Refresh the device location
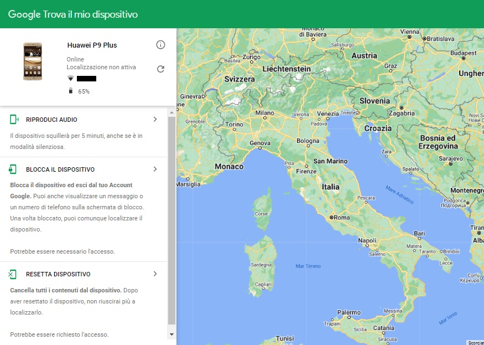Image resolution: width=484 pixels, height=345 pixels. 160,69
